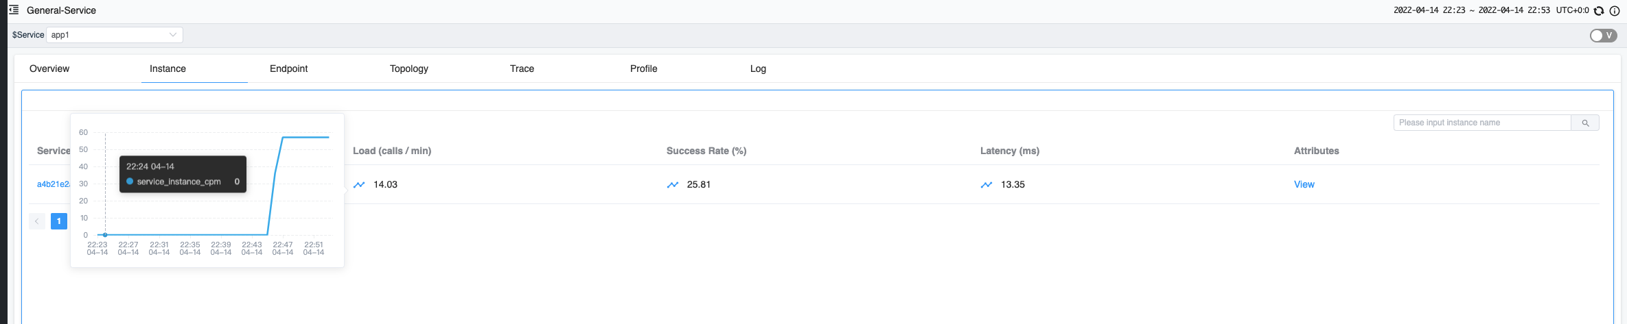Click the View attributes link

pos(1304,184)
